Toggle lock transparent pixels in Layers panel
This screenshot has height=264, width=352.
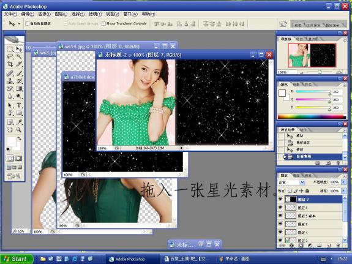point(290,190)
